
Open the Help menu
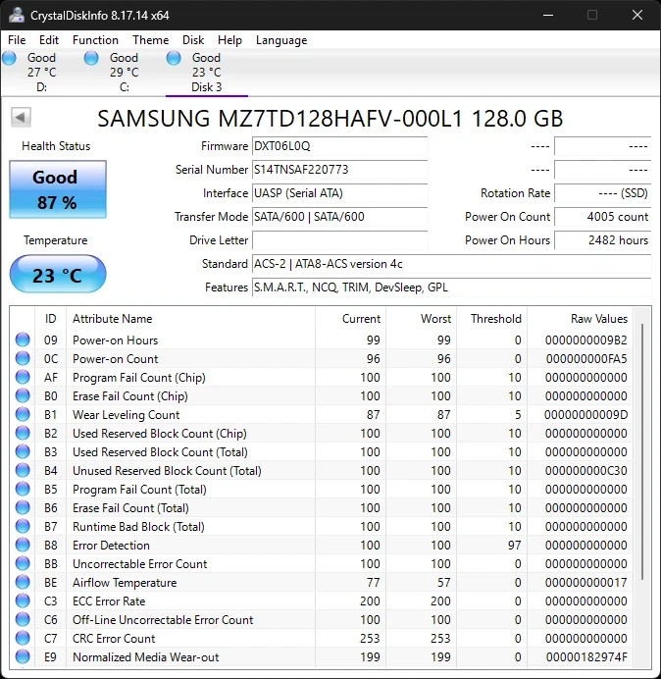(x=229, y=40)
